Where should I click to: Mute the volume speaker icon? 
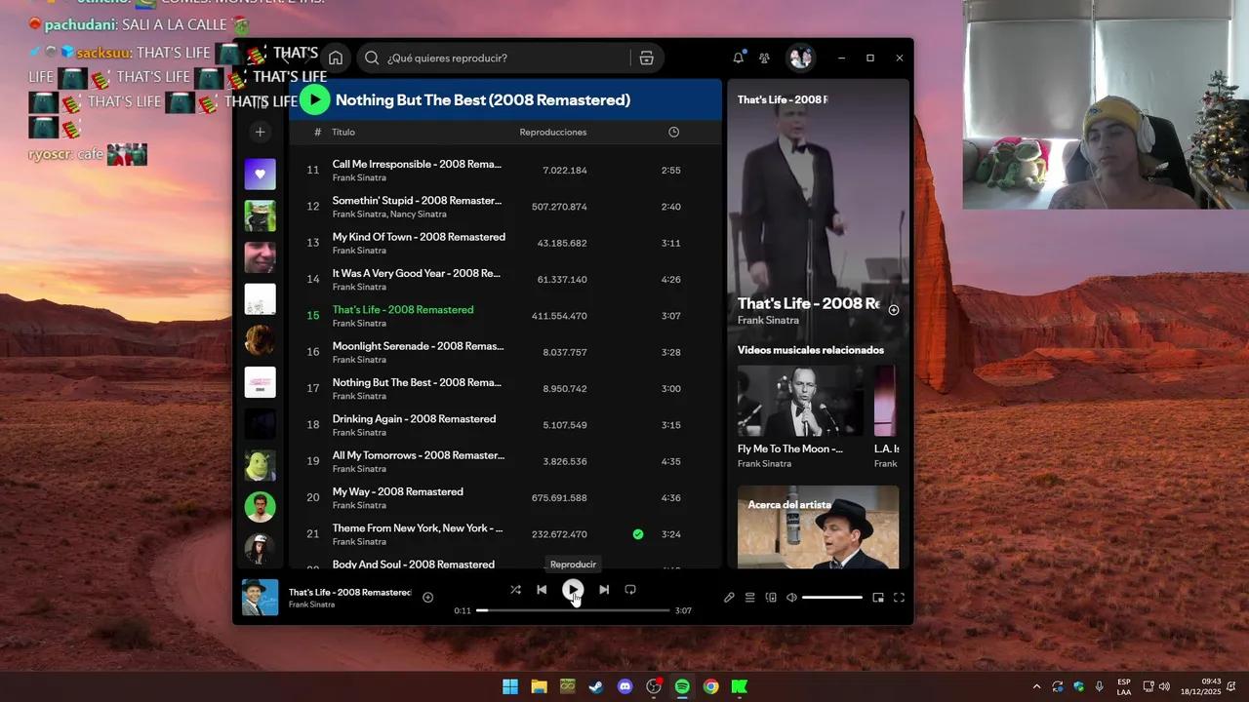pyautogui.click(x=791, y=598)
